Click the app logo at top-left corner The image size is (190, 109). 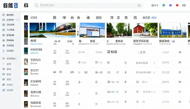pyautogui.click(x=10, y=5)
